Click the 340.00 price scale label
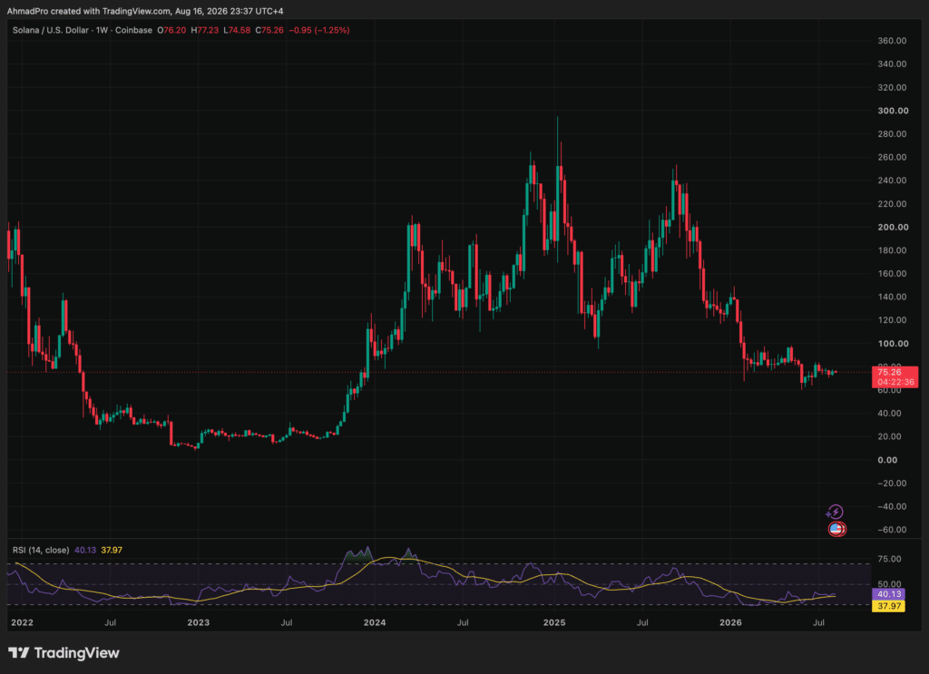Screen dimensions: 929x674 coord(893,64)
